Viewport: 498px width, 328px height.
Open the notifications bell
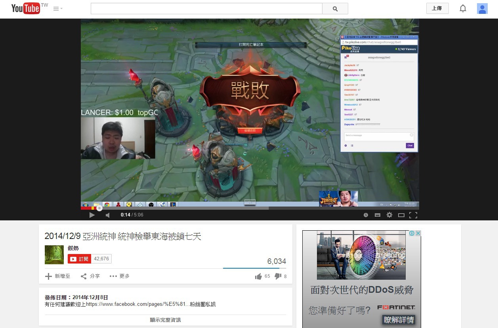463,8
